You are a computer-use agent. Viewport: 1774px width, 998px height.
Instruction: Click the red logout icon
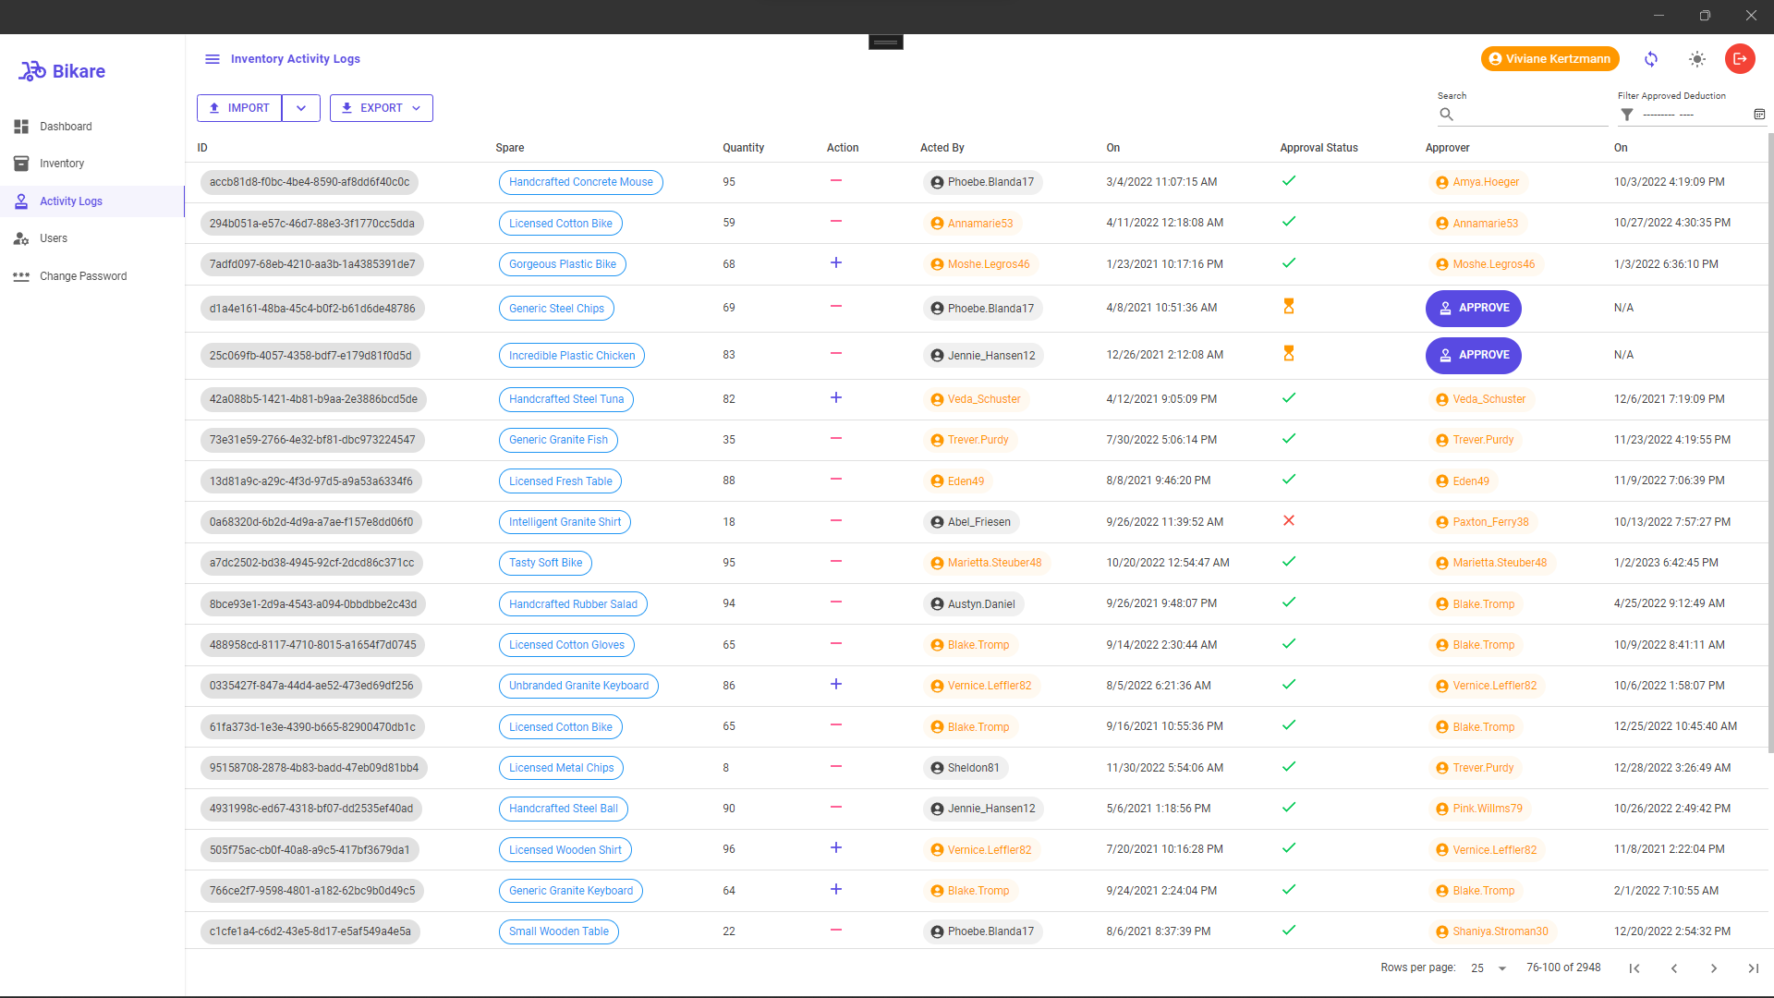point(1740,59)
